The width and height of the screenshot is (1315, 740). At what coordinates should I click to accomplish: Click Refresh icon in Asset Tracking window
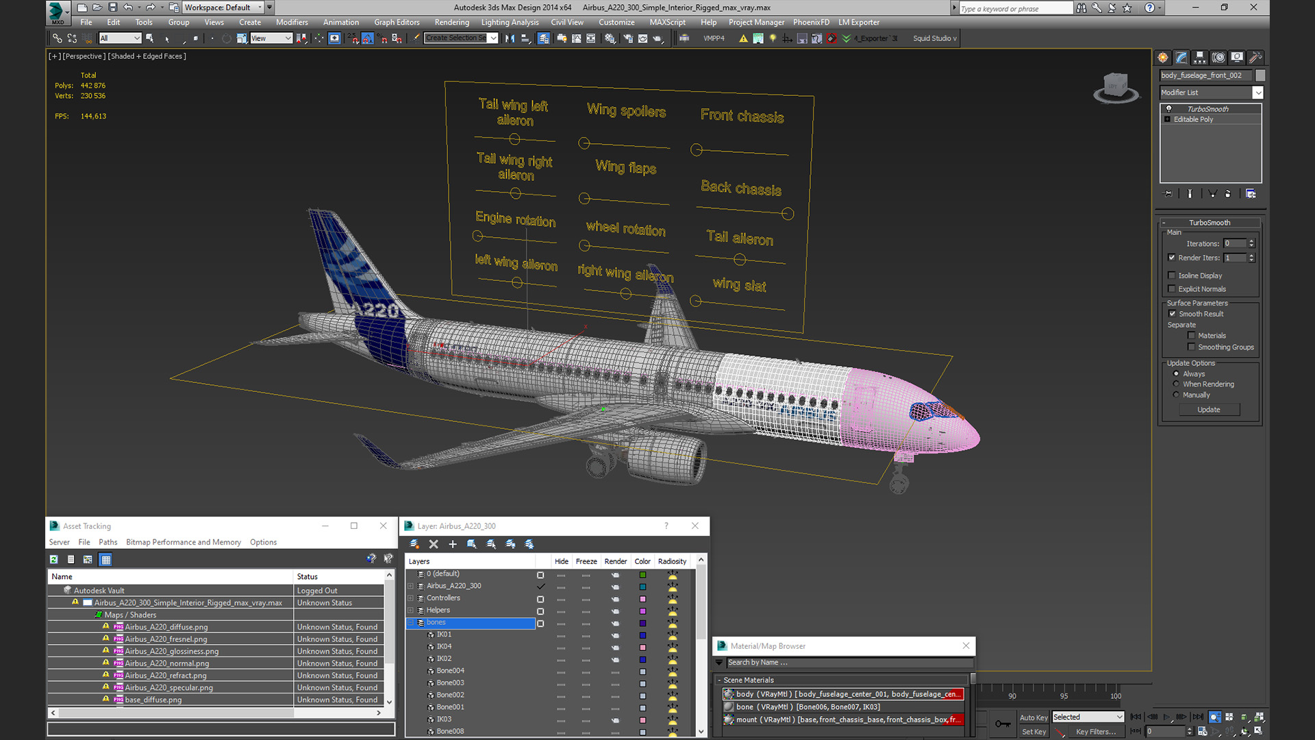53,560
